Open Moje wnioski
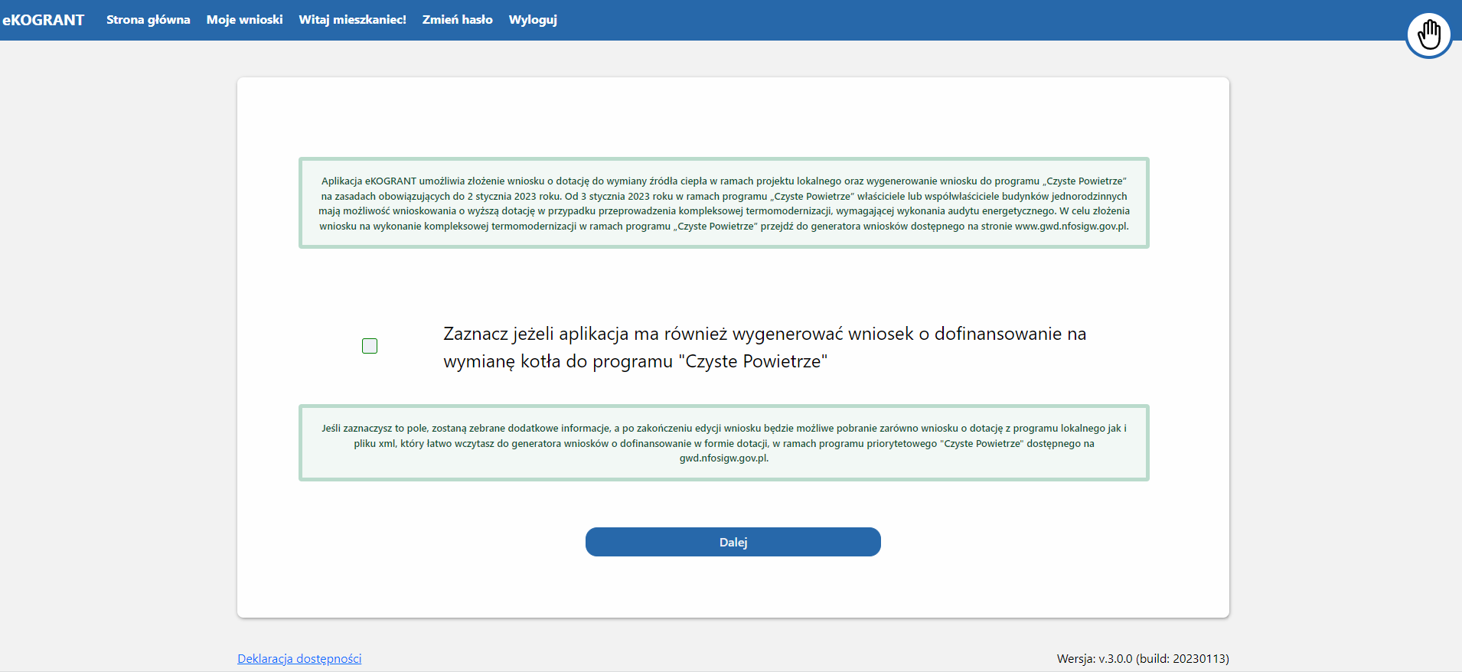This screenshot has height=672, width=1462. point(245,20)
